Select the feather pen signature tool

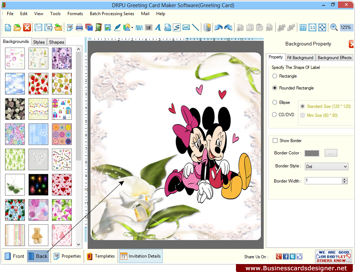[117, 28]
